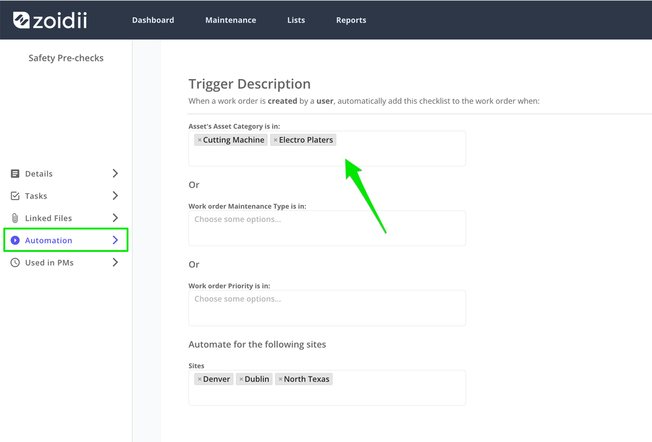The image size is (652, 442).
Task: Open the Tasks section
Action: pos(65,196)
